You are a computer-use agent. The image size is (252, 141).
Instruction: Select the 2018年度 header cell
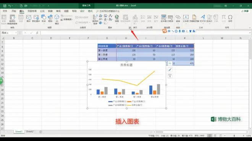coord(107,46)
